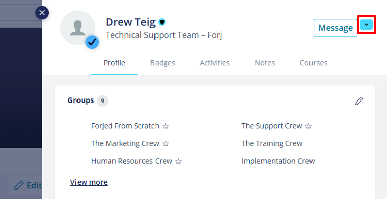Expand the groups list with View more

coord(89,182)
